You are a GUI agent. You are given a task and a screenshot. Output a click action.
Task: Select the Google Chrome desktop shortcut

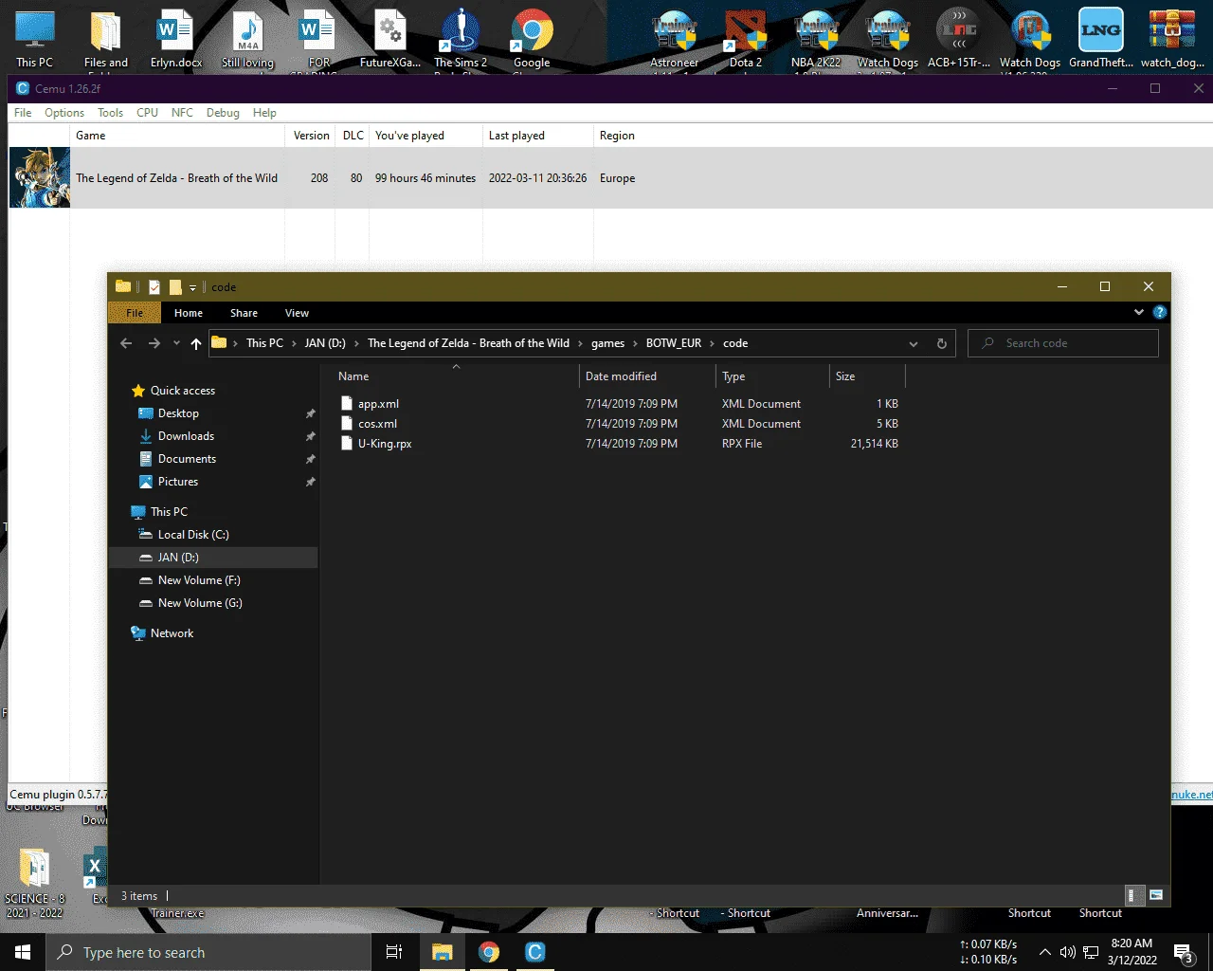coord(532,38)
